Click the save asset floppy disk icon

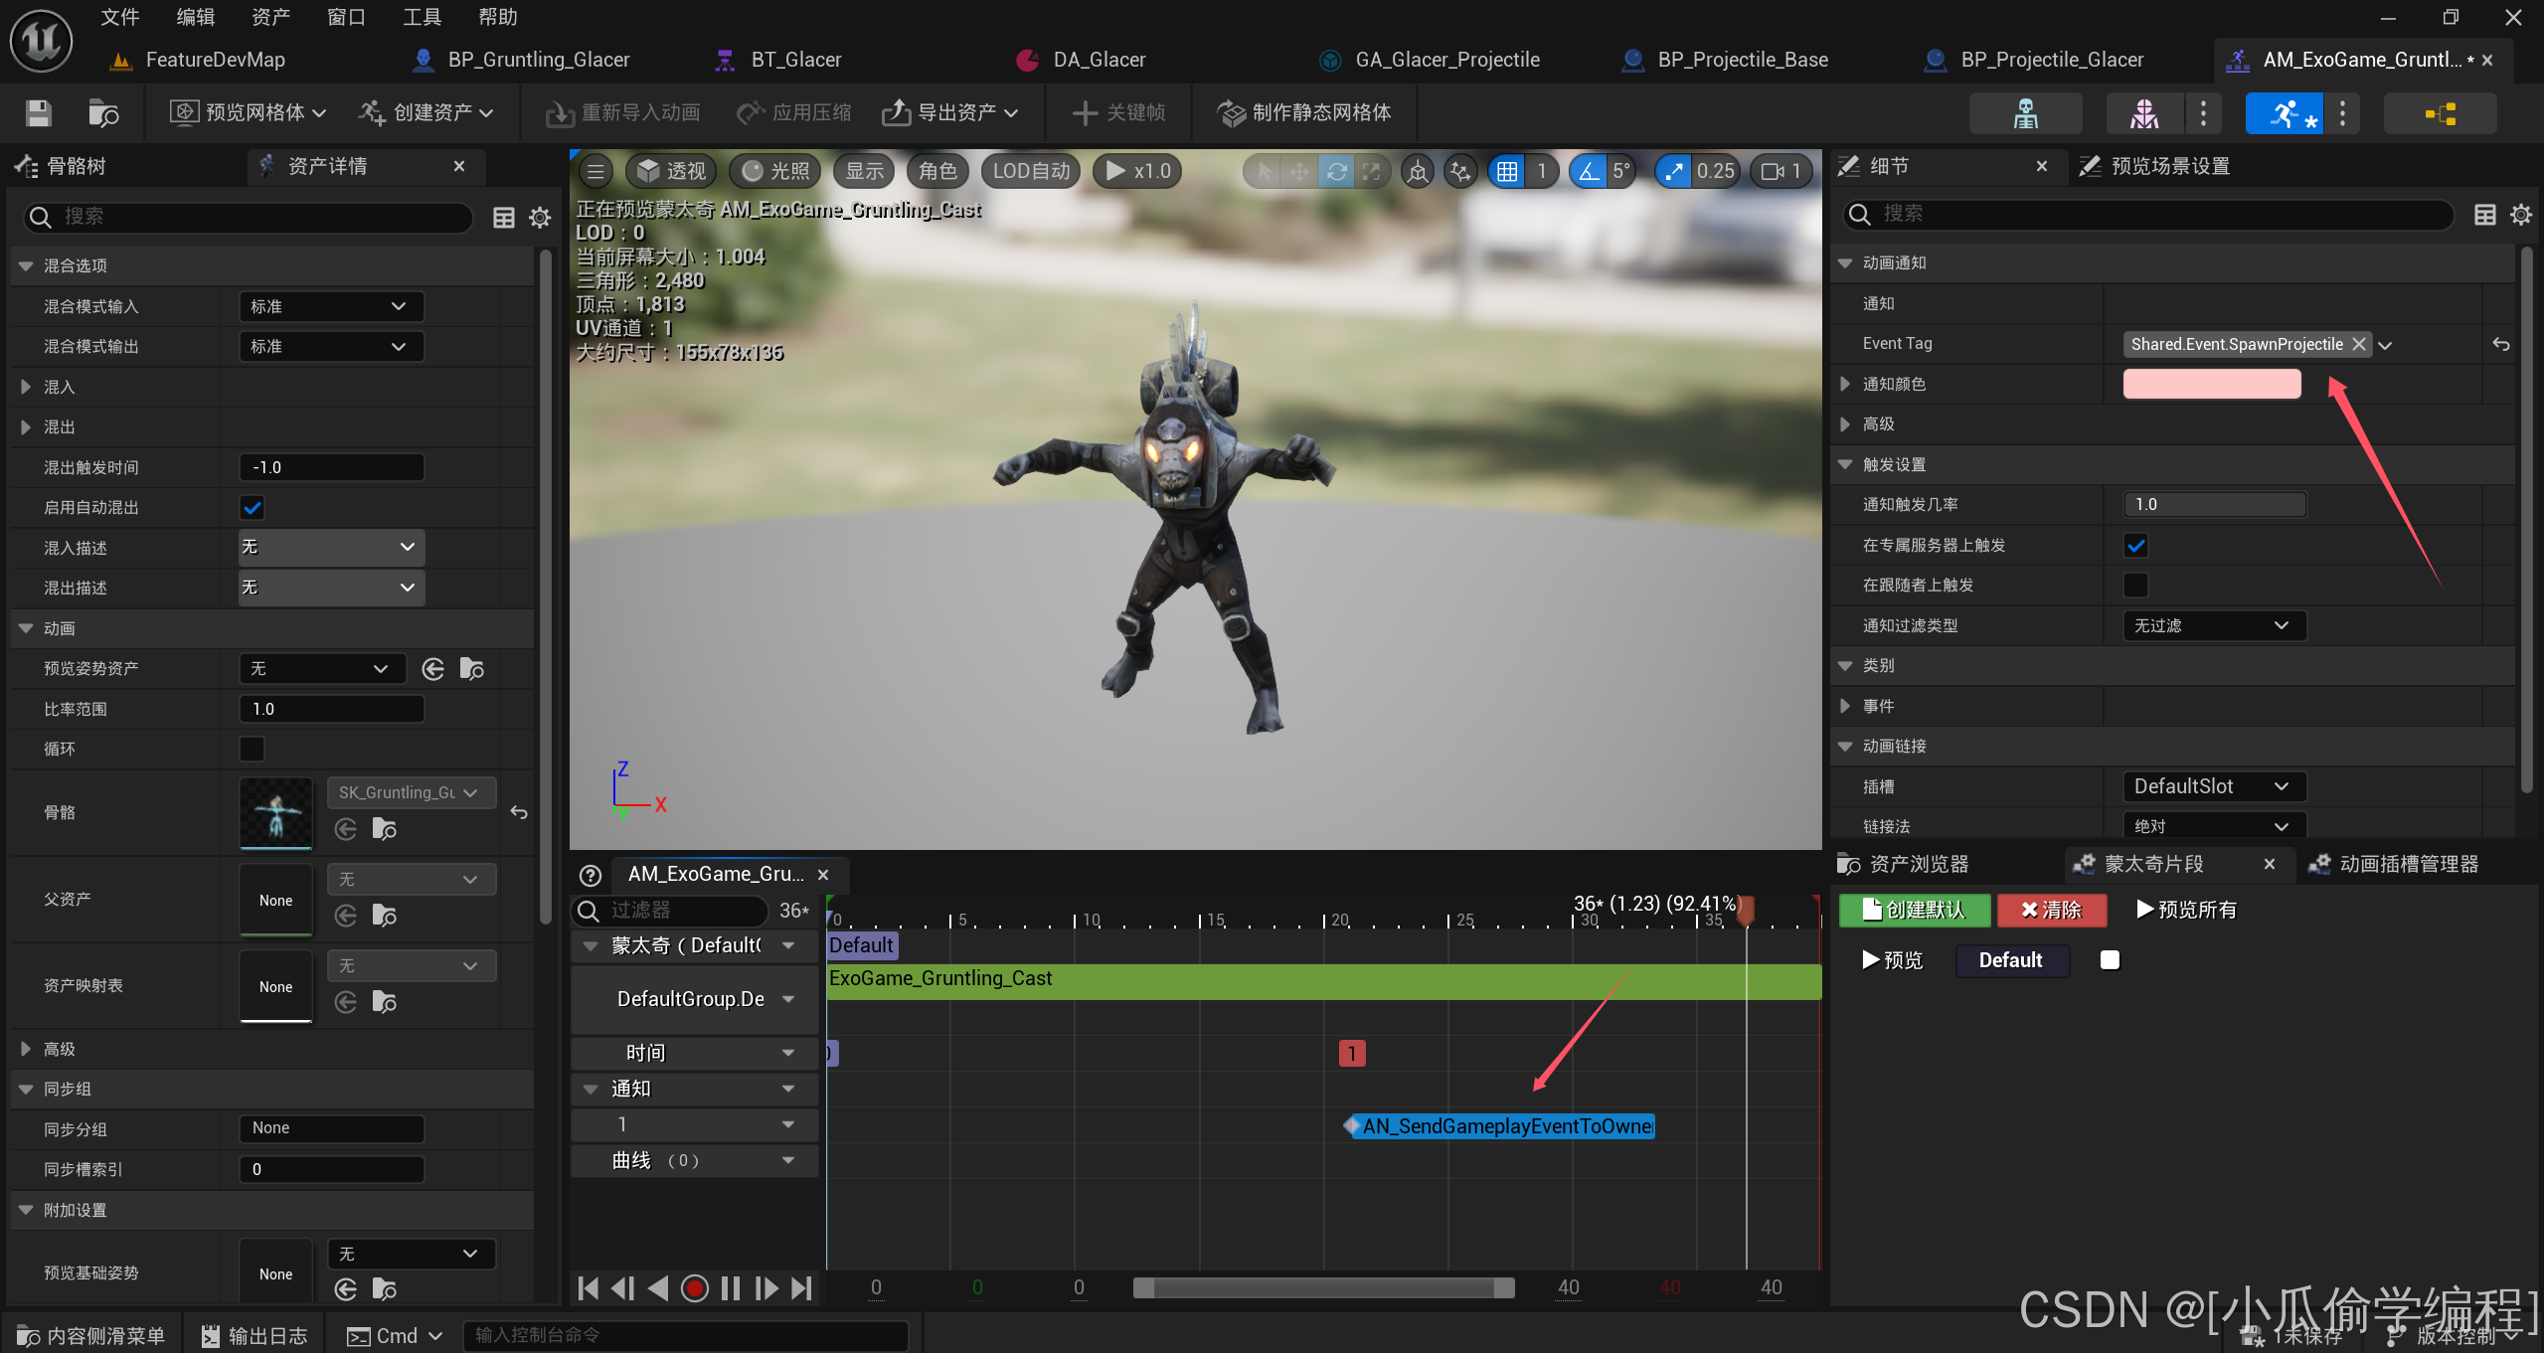coord(38,113)
